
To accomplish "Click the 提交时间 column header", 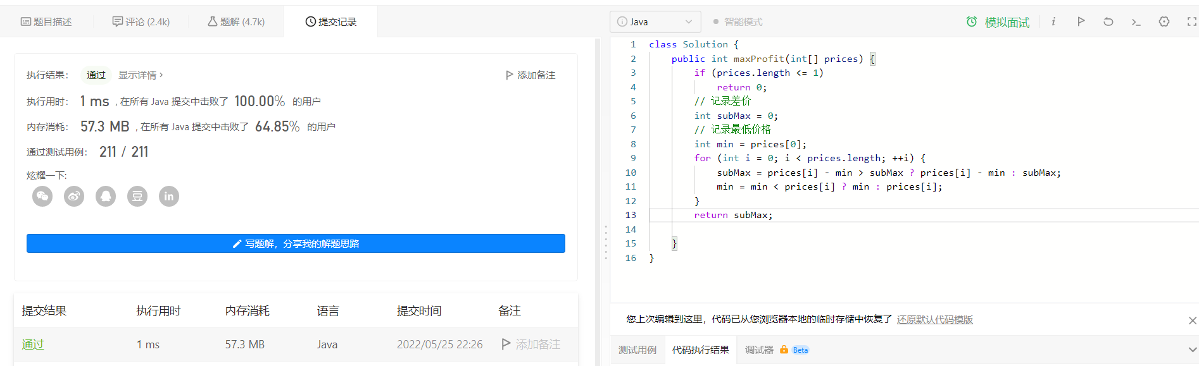I will pyautogui.click(x=419, y=310).
